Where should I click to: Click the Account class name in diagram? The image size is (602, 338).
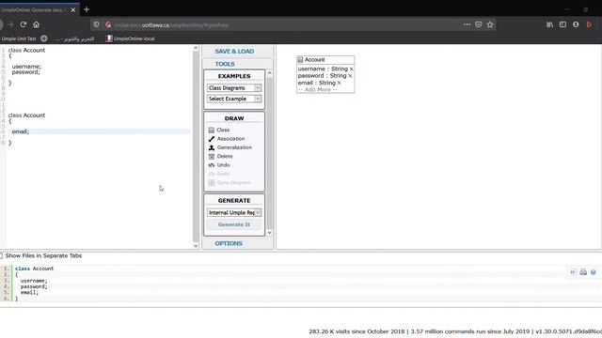point(314,60)
